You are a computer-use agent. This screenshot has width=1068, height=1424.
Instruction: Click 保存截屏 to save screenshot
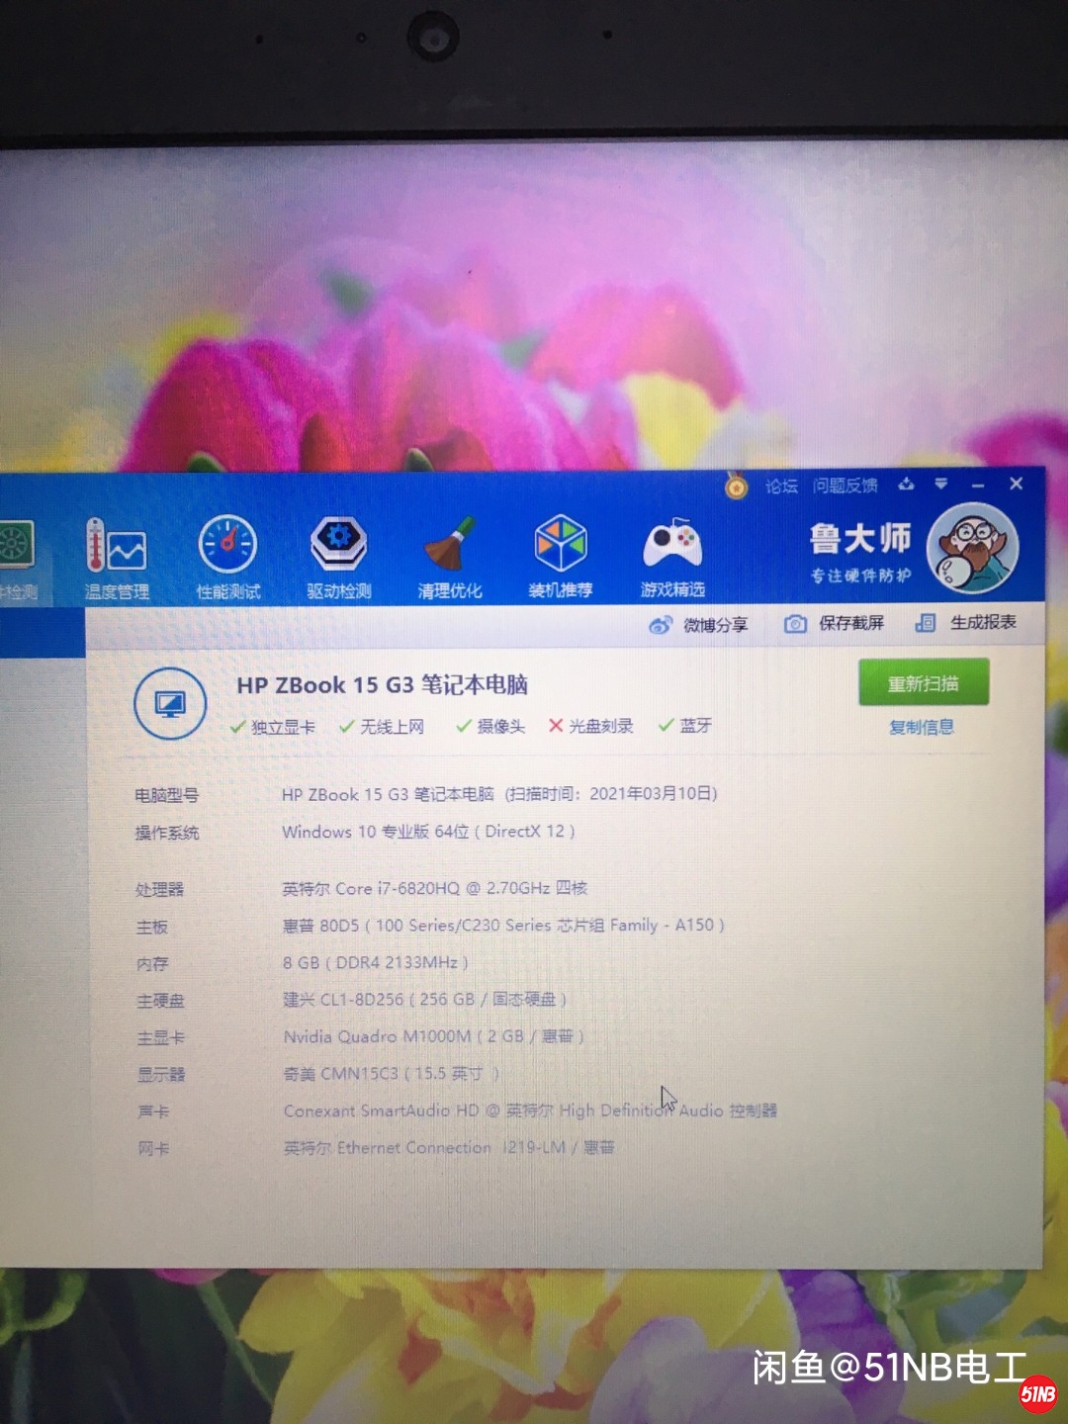pos(834,623)
